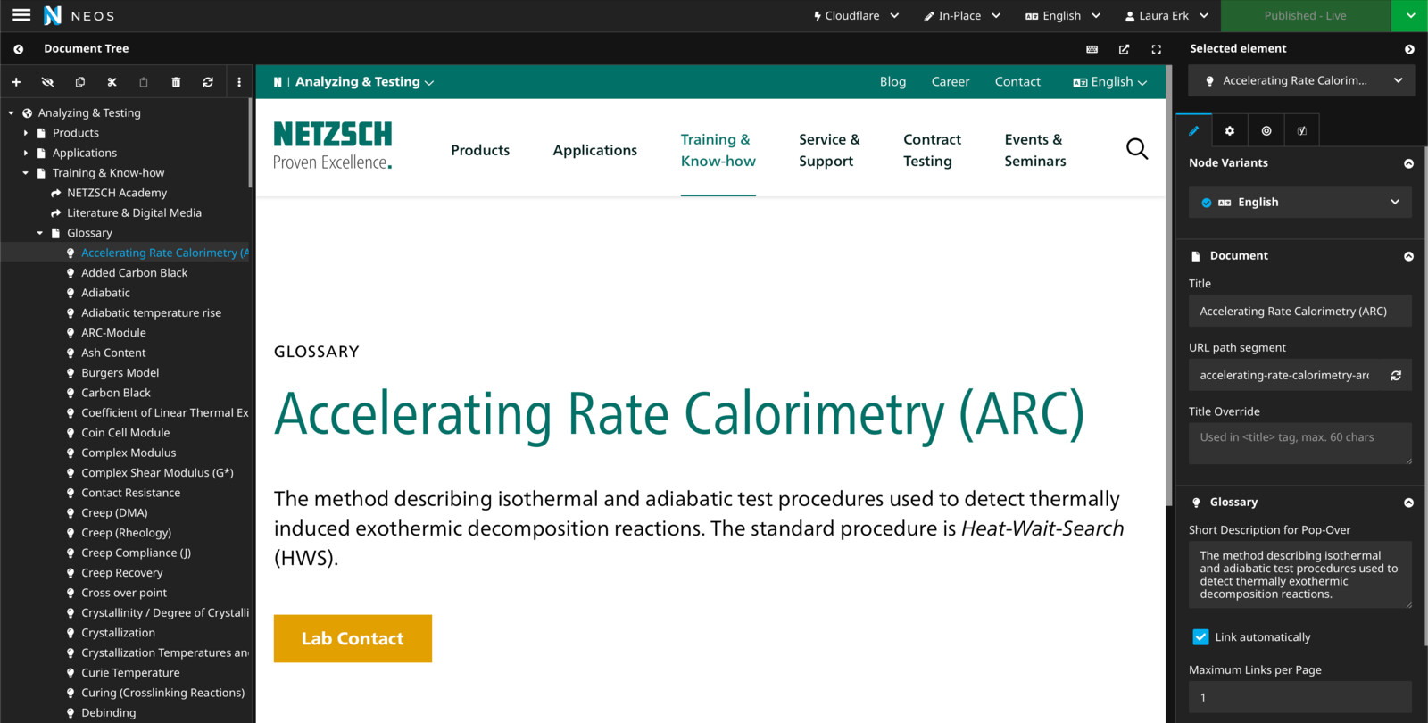Expand the Applications tree node
This screenshot has width=1428, height=723.
pos(26,154)
